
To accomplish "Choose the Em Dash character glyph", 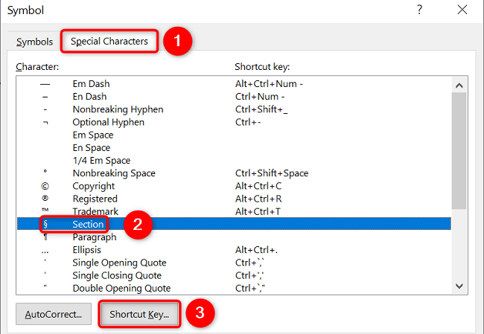I will click(x=45, y=84).
